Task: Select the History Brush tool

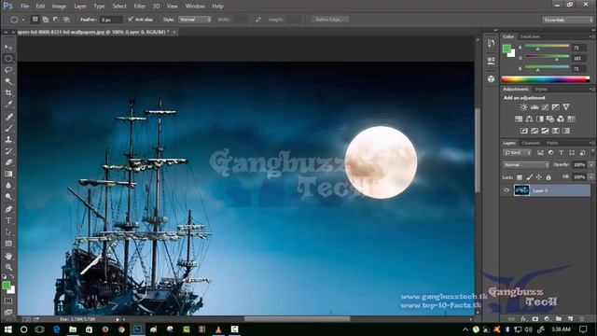Action: (x=8, y=151)
